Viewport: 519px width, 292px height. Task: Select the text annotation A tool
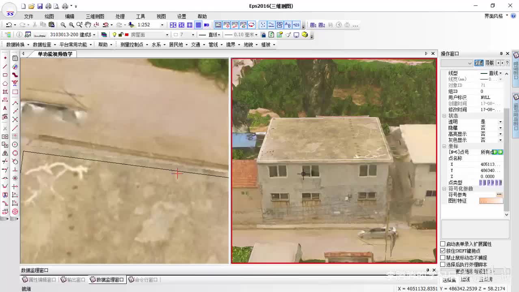(x=5, y=108)
